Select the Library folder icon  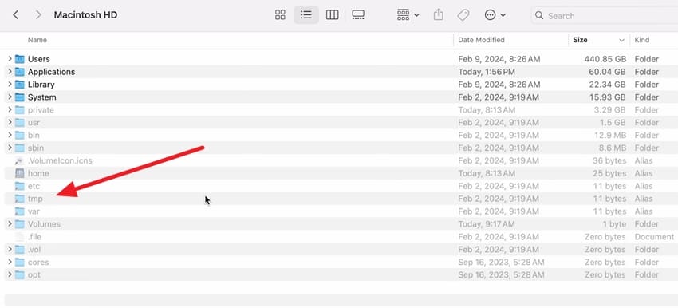pos(19,85)
